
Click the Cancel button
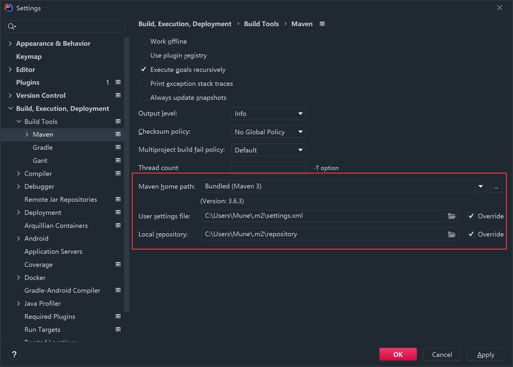point(442,354)
